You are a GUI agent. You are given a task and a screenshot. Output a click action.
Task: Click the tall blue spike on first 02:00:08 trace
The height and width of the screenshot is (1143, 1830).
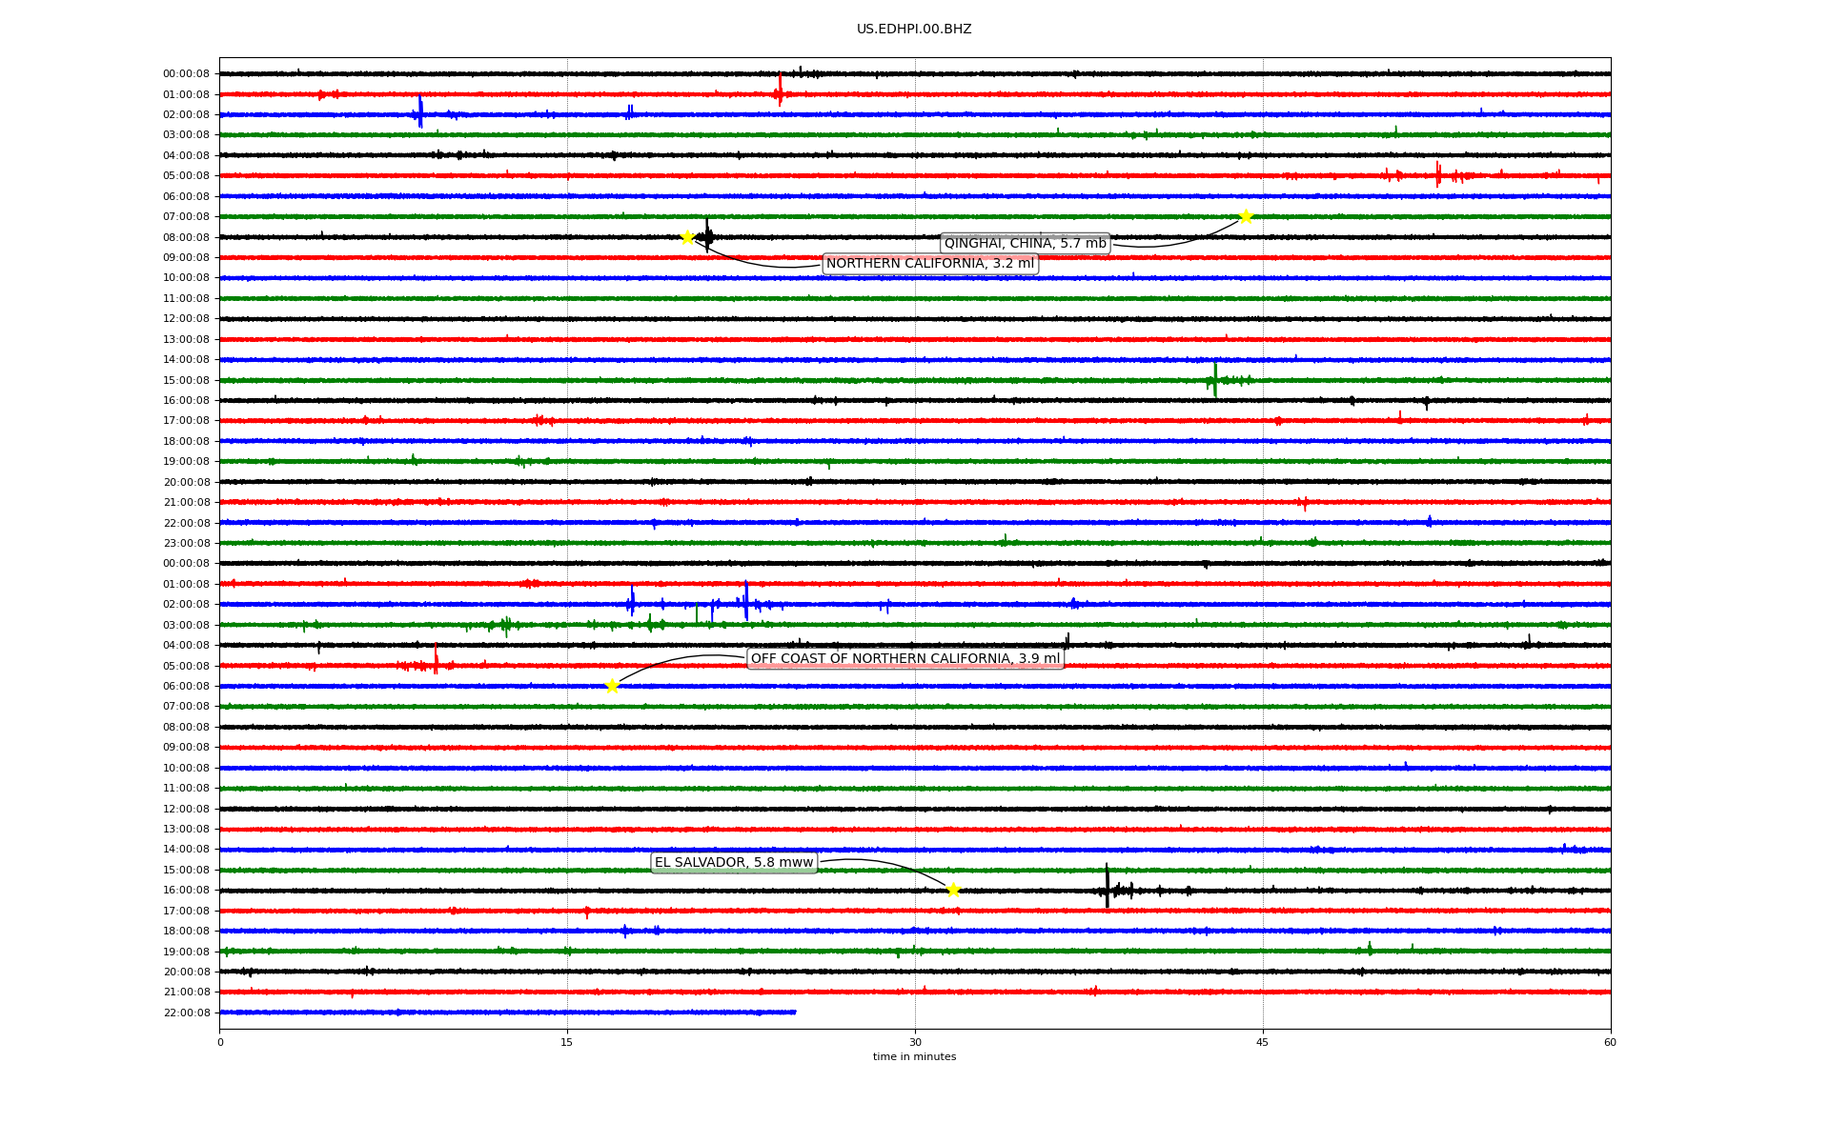420,111
